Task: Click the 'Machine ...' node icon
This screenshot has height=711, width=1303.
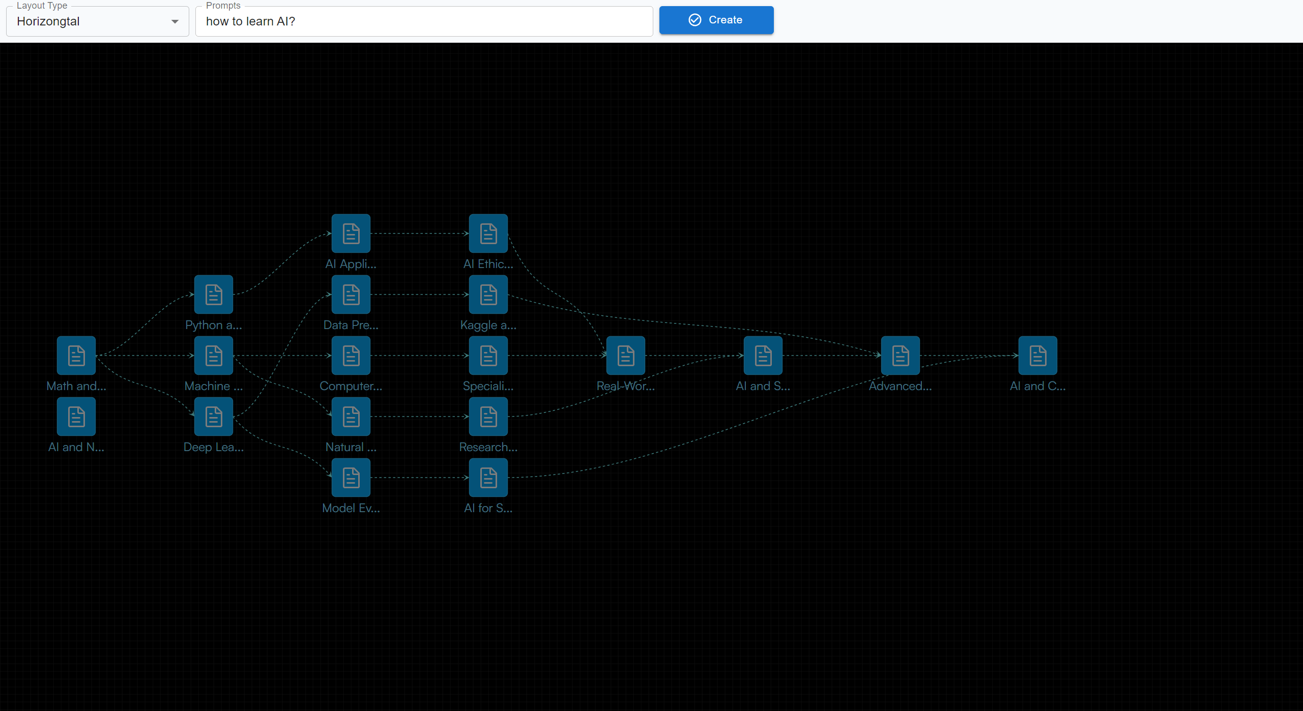Action: pos(214,355)
